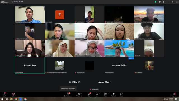Image resolution: width=179 pixels, height=101 pixels.
Task: Click the green encryption shield icon
Action: click(x=156, y=2)
